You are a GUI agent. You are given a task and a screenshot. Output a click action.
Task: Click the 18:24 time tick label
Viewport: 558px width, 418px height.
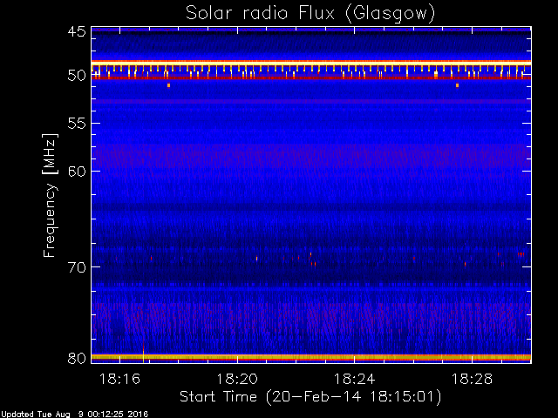coord(355,379)
